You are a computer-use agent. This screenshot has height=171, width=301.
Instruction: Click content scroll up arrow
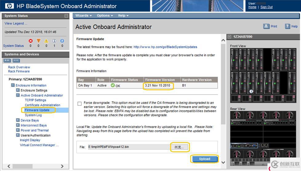click(x=223, y=41)
